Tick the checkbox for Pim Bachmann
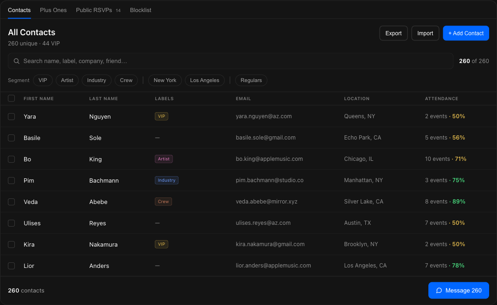Image resolution: width=497 pixels, height=305 pixels. tap(12, 180)
